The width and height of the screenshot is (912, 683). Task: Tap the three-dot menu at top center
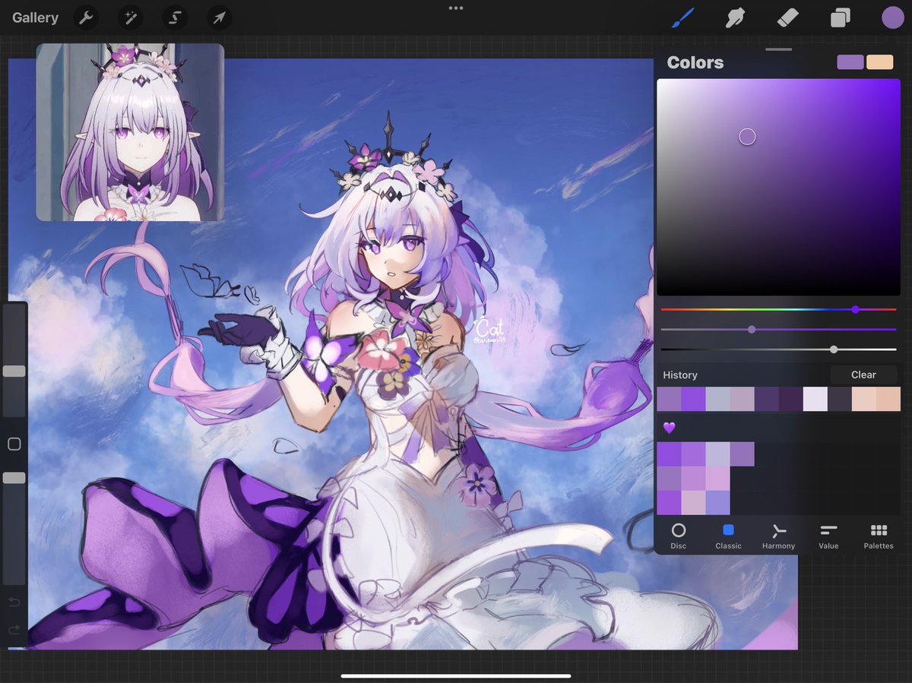(456, 8)
